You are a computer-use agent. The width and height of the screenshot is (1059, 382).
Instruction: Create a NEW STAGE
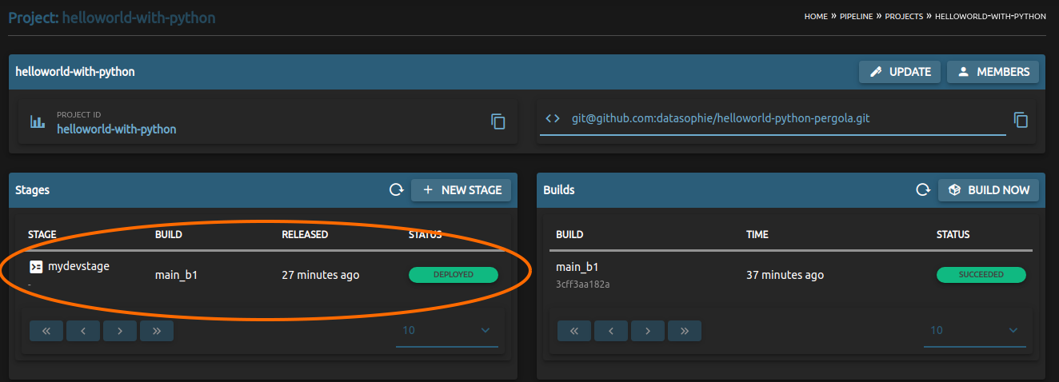pyautogui.click(x=461, y=190)
